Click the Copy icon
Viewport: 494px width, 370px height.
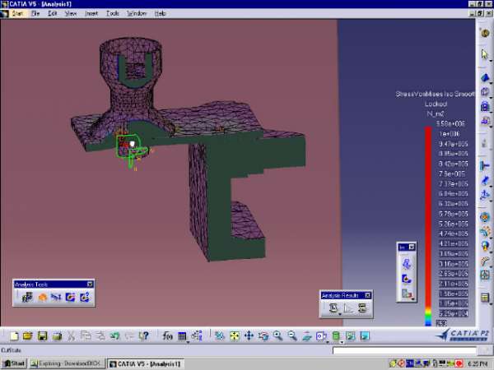86,336
